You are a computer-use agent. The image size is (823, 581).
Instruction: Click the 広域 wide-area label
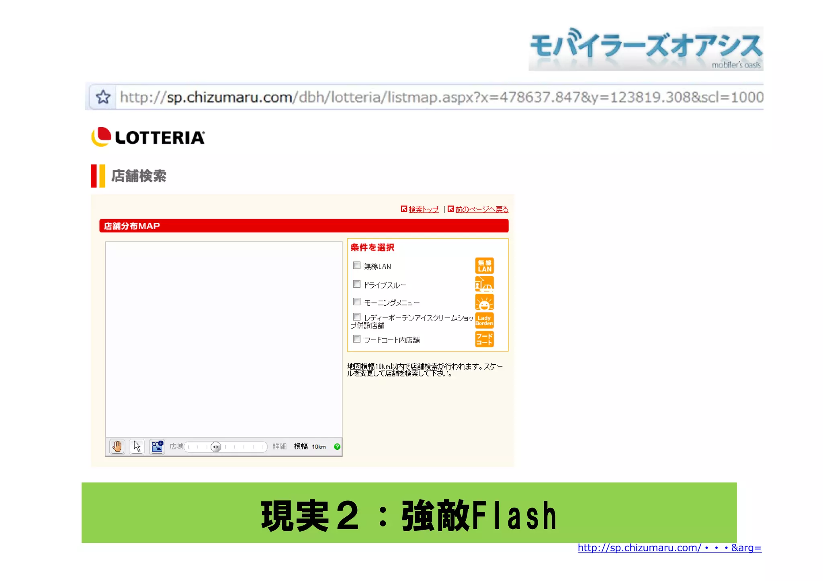pos(176,446)
